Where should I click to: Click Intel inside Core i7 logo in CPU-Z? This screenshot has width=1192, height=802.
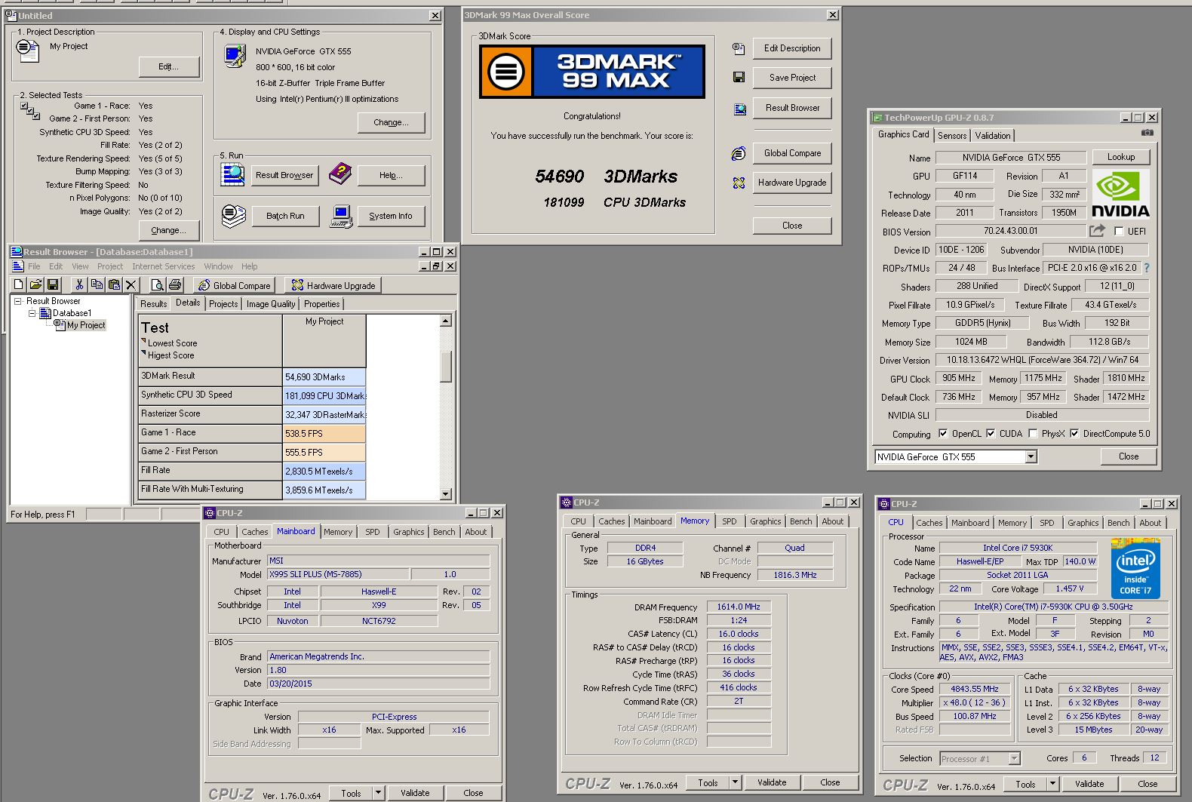pyautogui.click(x=1135, y=568)
